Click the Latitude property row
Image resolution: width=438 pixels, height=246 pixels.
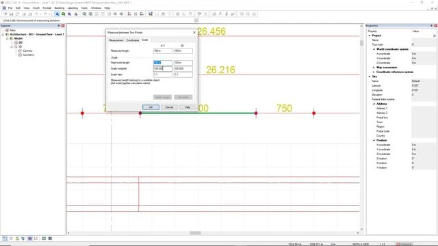(401, 85)
